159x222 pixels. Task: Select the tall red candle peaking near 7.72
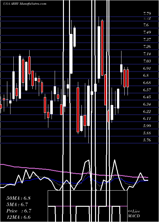pyautogui.click(x=102, y=48)
